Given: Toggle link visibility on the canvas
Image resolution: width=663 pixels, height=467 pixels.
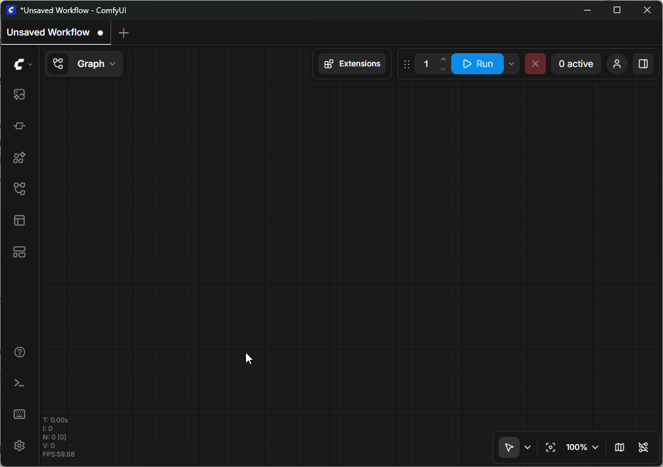Looking at the screenshot, I should coord(643,447).
